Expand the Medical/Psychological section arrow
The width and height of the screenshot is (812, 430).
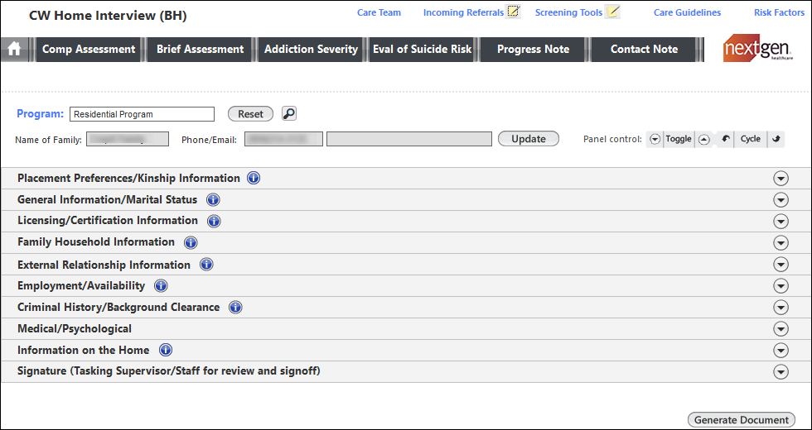[x=780, y=328]
